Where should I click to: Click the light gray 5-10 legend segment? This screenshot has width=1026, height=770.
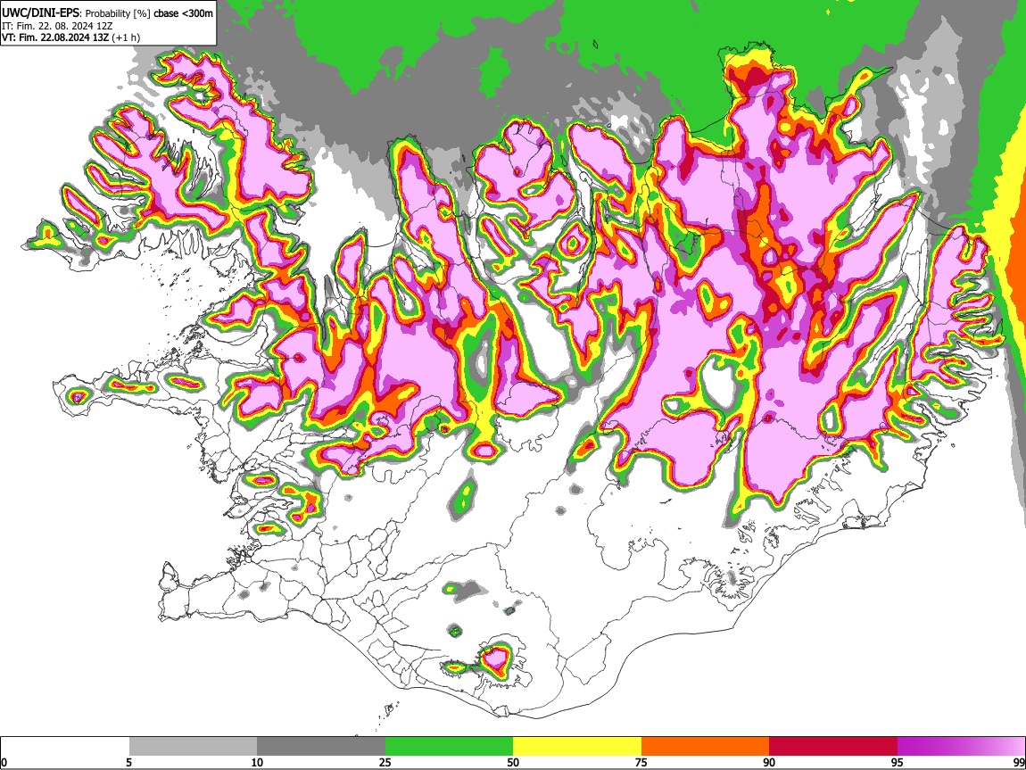click(193, 746)
